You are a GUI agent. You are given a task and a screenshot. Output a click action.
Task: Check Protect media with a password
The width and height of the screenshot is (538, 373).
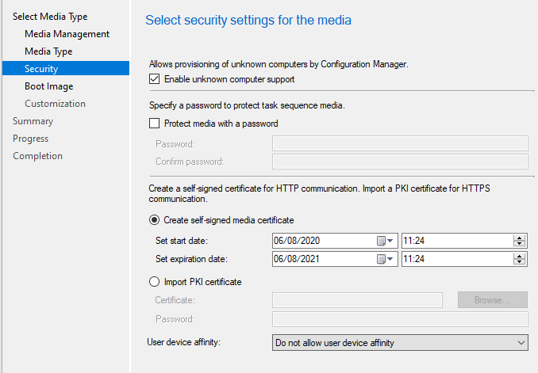(x=155, y=124)
